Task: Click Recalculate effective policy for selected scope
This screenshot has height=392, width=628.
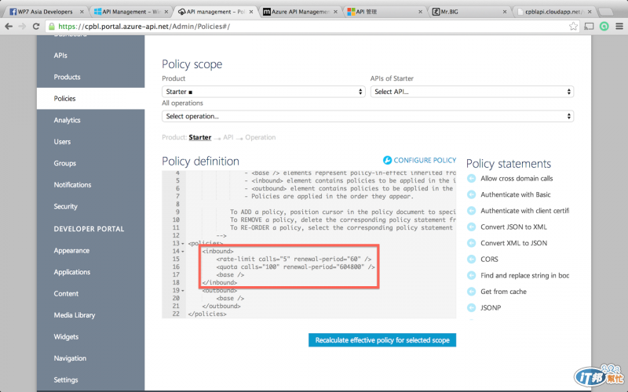Action: (x=382, y=340)
